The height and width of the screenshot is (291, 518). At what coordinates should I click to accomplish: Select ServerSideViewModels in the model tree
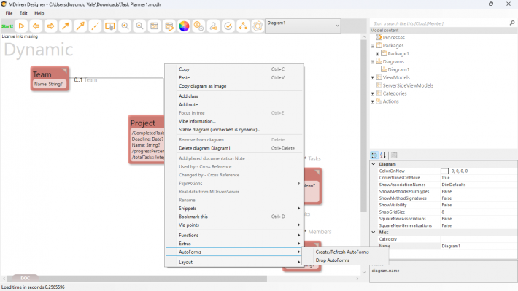click(x=408, y=85)
